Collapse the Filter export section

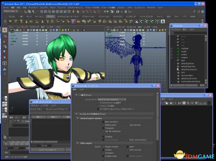[78, 143]
